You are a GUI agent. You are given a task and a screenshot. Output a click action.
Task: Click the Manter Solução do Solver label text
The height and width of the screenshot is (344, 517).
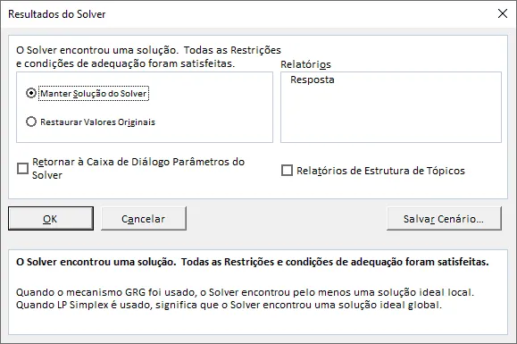pyautogui.click(x=94, y=94)
